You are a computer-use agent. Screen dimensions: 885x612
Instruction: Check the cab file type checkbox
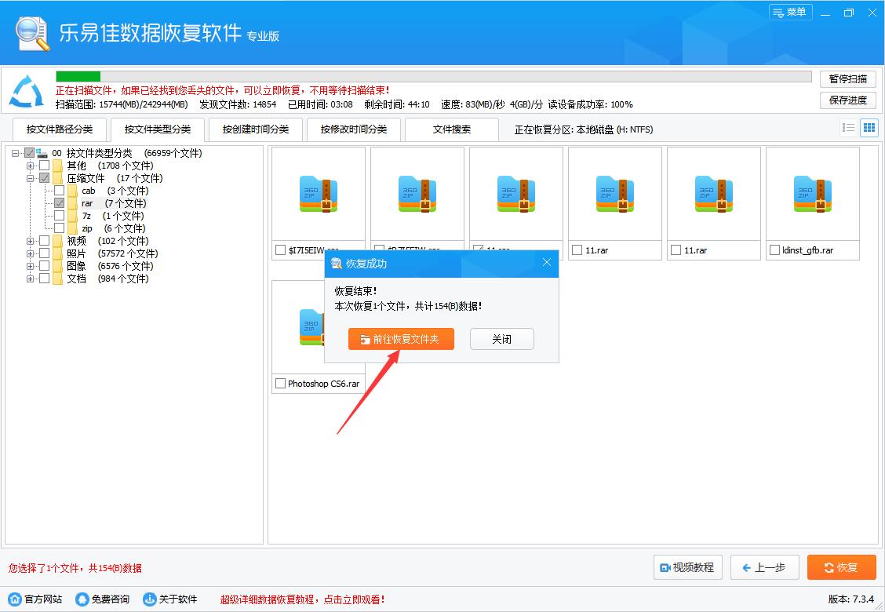(59, 190)
